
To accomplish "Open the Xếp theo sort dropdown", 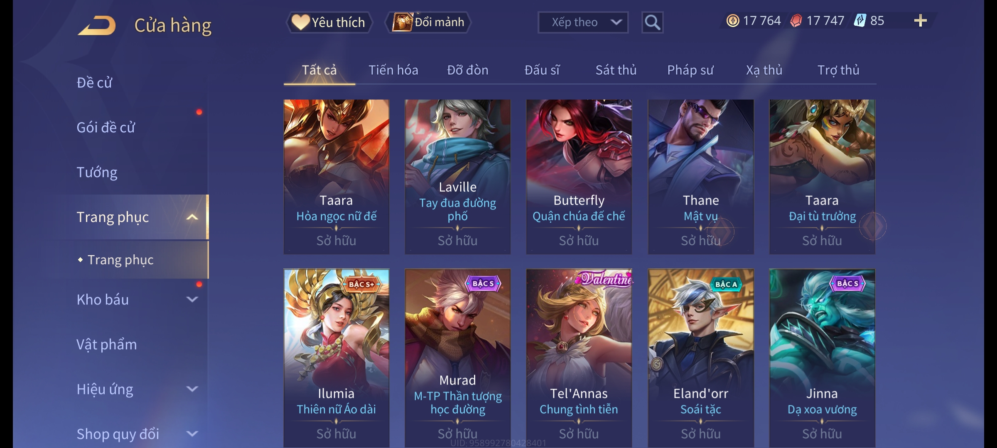I will (x=583, y=22).
